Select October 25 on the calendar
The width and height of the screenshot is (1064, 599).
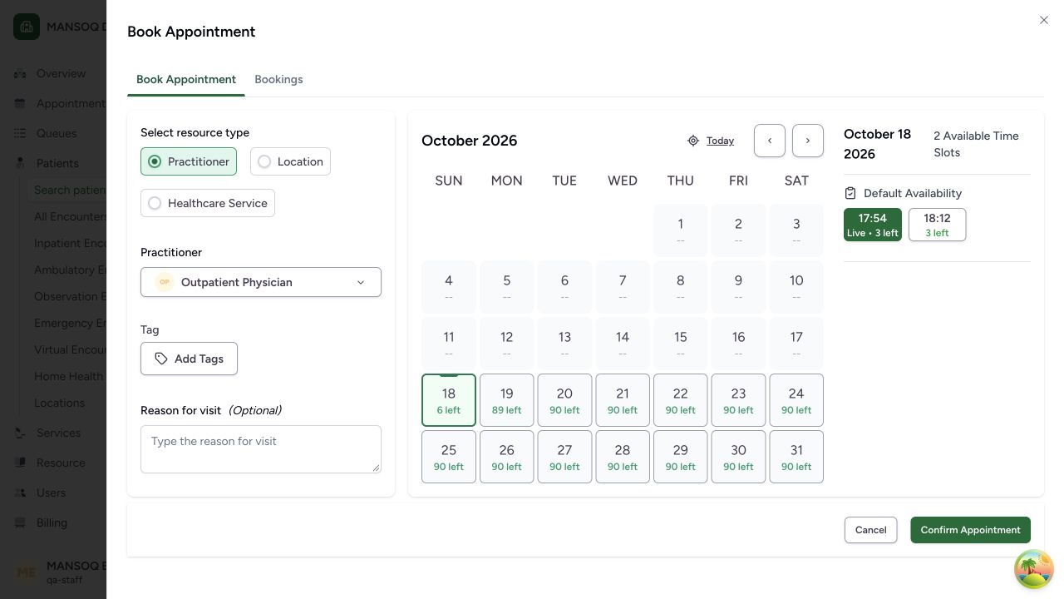449,457
